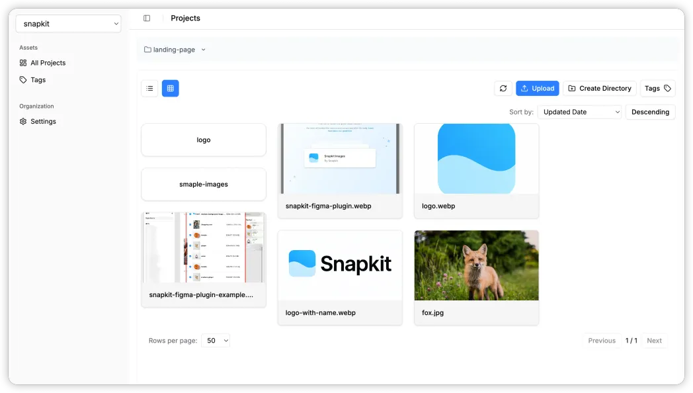Screen dimensions: 693x393
Task: Click the fox.jpg file name
Action: pyautogui.click(x=432, y=312)
